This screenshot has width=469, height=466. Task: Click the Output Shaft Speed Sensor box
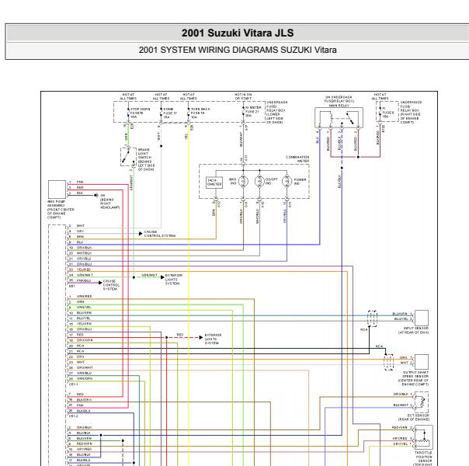click(422, 362)
